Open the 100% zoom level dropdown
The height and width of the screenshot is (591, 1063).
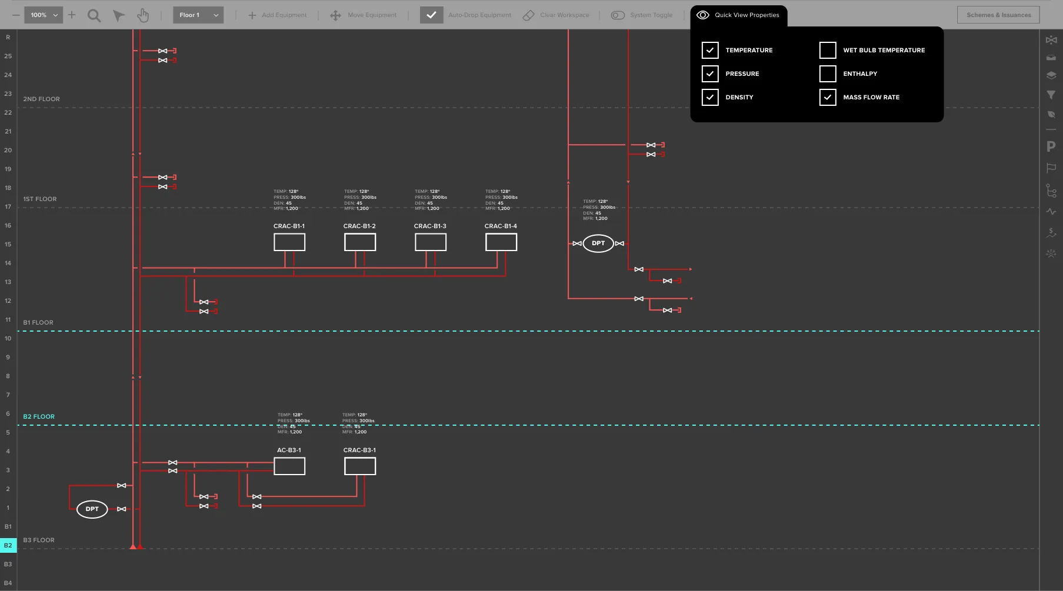click(44, 15)
